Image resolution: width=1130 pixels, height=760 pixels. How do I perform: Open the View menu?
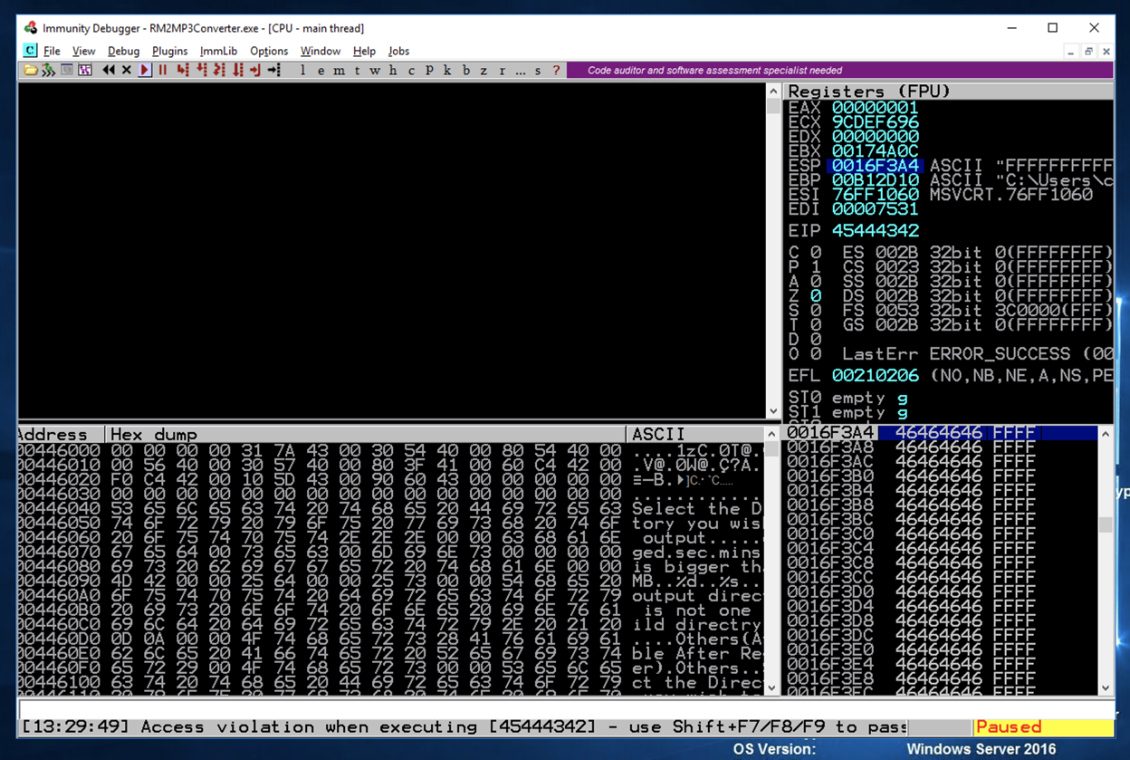(x=83, y=51)
